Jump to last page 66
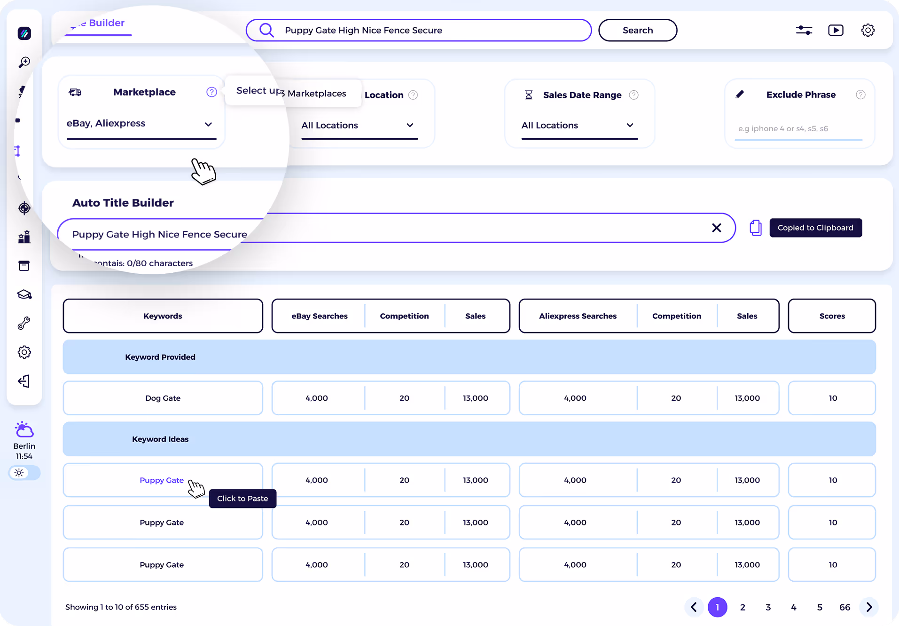Viewport: 899px width, 626px height. (x=844, y=607)
